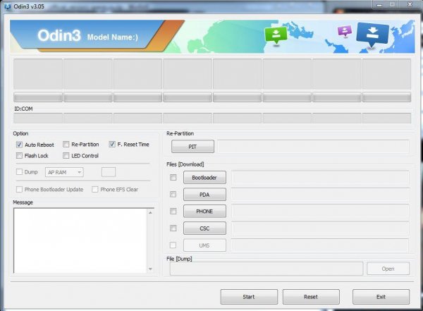Start the flashing process
Image resolution: width=423 pixels, height=311 pixels.
249,297
